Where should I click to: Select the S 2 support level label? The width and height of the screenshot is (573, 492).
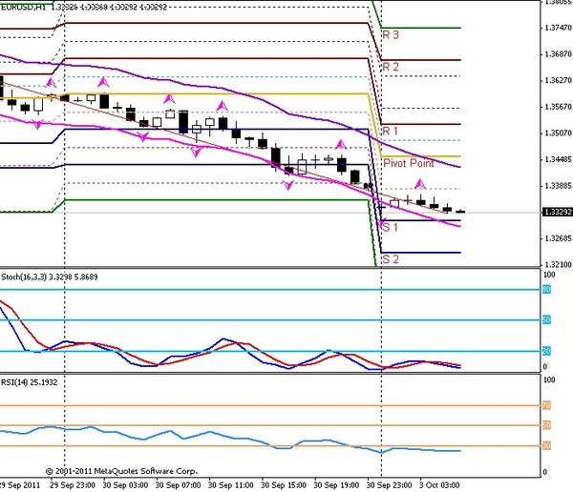click(390, 259)
